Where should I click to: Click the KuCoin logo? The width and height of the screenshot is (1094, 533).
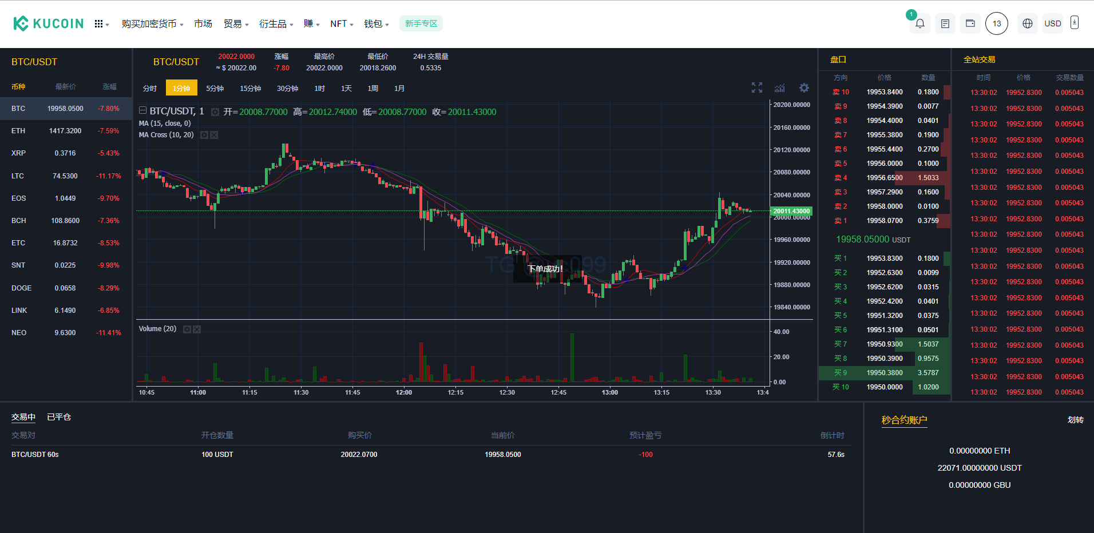(x=49, y=23)
